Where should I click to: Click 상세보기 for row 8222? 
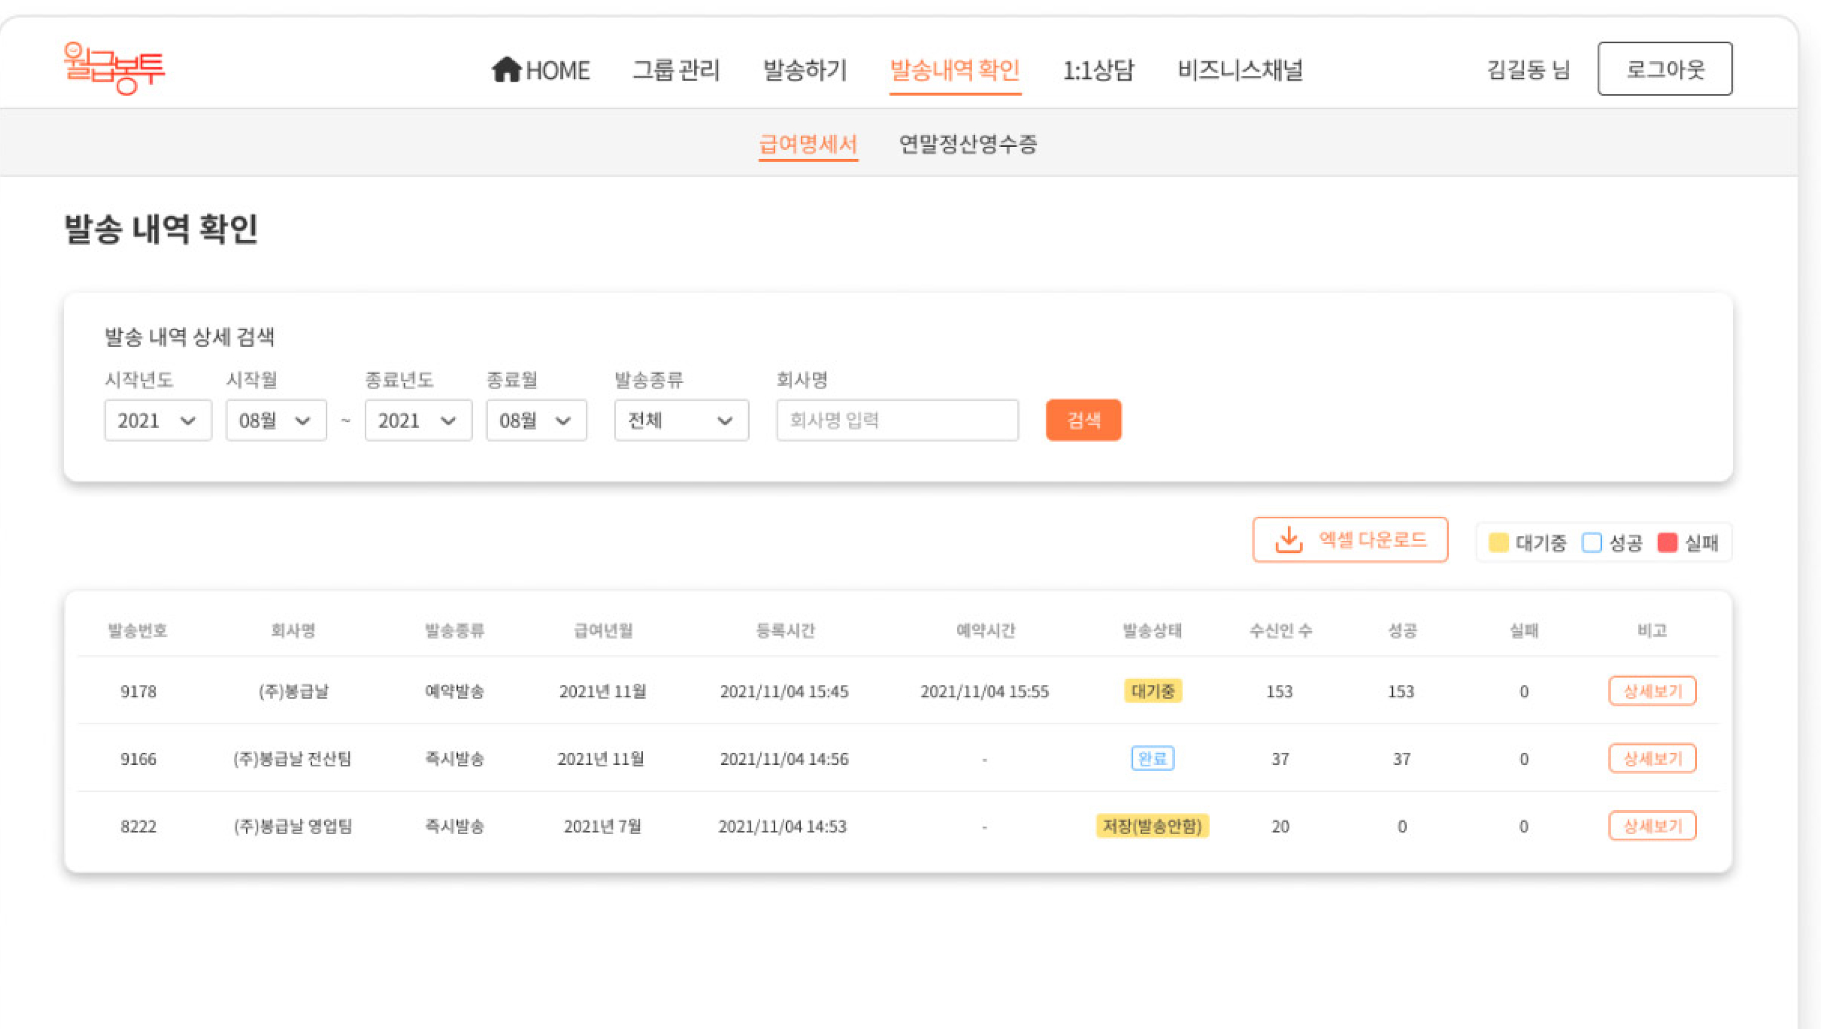click(1652, 825)
